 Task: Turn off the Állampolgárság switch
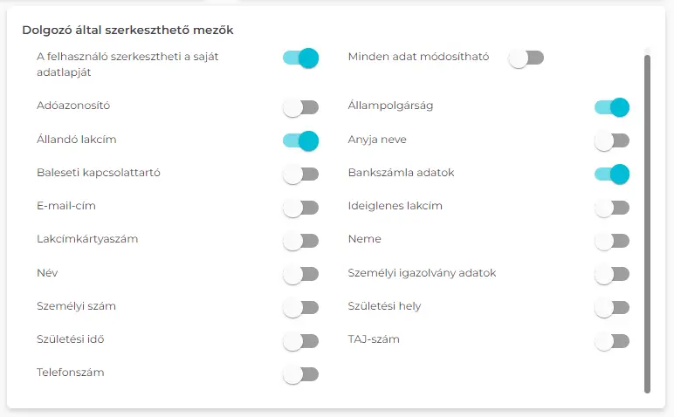pos(611,107)
